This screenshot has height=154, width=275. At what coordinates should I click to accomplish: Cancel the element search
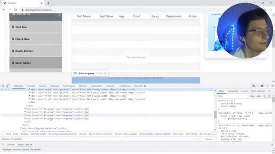[x=208, y=139]
